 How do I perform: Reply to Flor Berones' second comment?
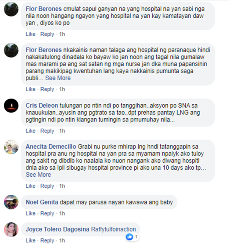[x=47, y=89]
